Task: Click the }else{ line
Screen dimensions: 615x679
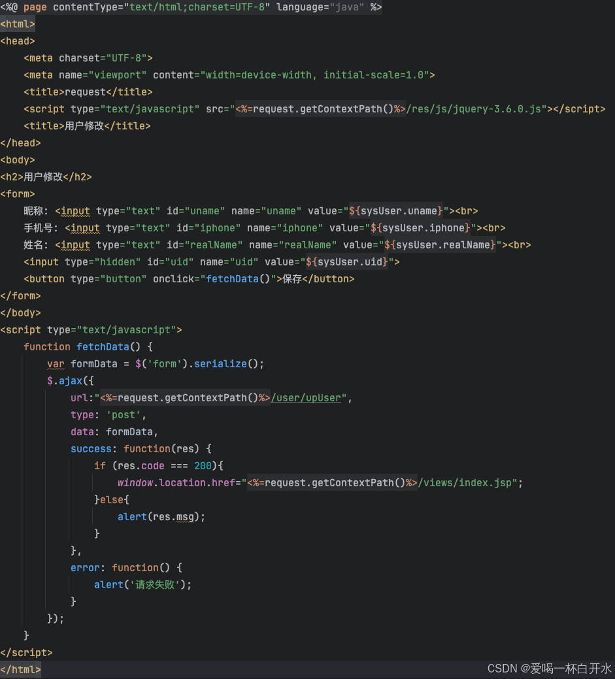Action: 112,500
